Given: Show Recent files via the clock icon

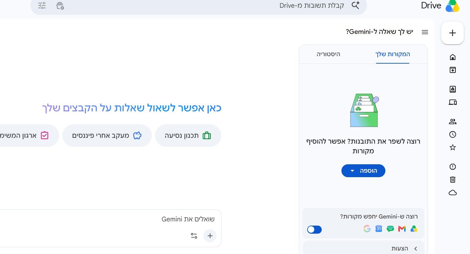Looking at the screenshot, I should click(x=453, y=135).
